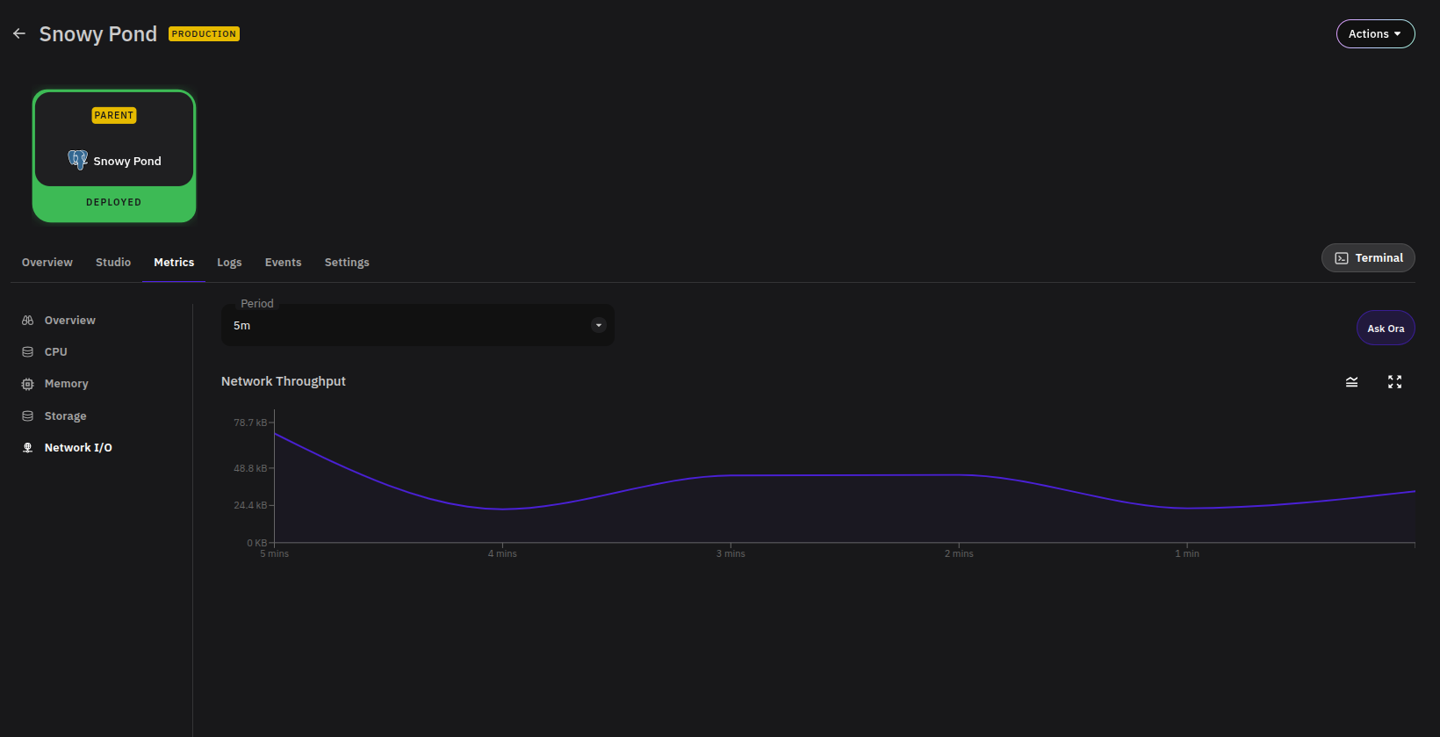The height and width of the screenshot is (737, 1440).
Task: Open CPU metrics in sidebar
Action: tap(56, 351)
